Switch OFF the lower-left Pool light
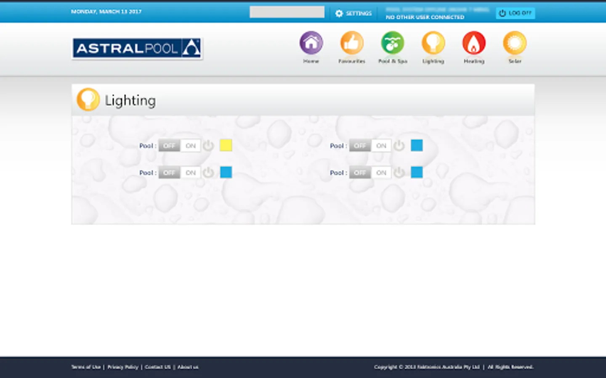The image size is (606, 378). 169,173
